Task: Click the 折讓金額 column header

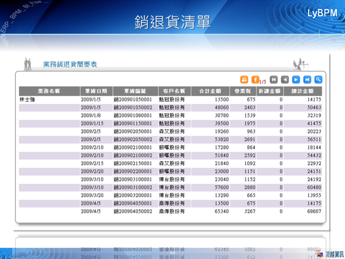Action: (x=270, y=91)
